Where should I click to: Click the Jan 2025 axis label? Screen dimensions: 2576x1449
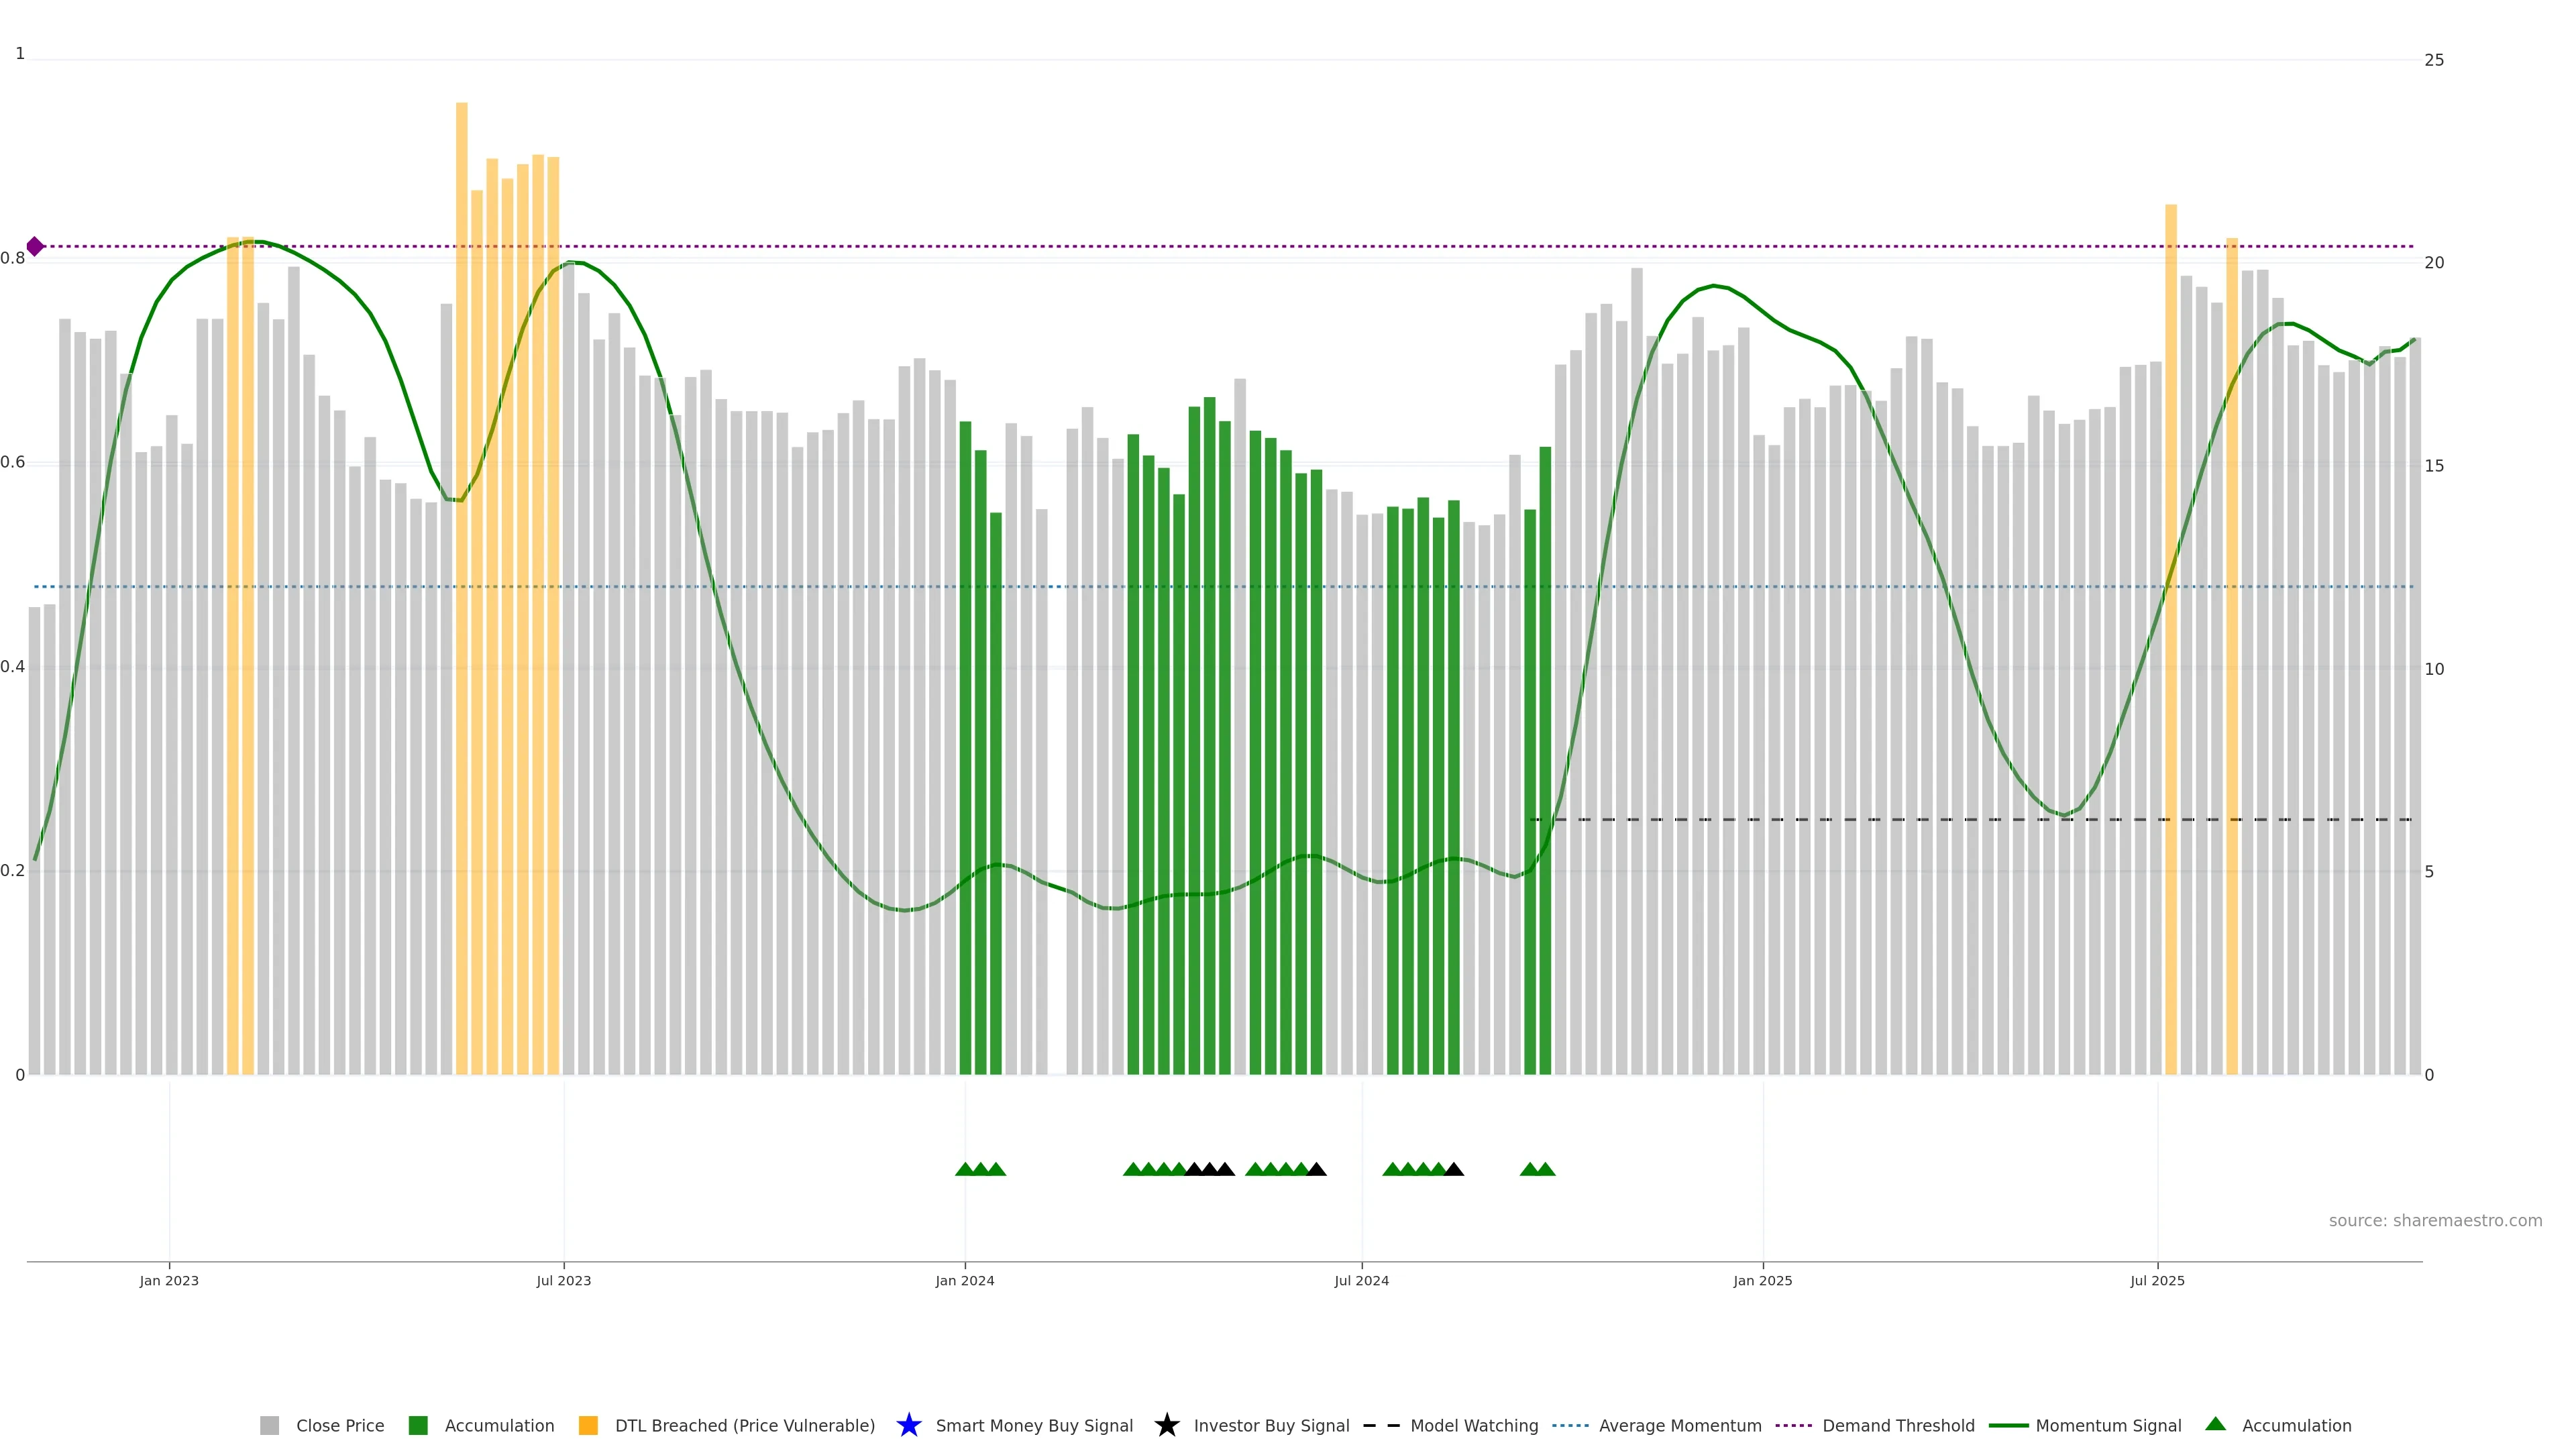click(x=1762, y=1280)
